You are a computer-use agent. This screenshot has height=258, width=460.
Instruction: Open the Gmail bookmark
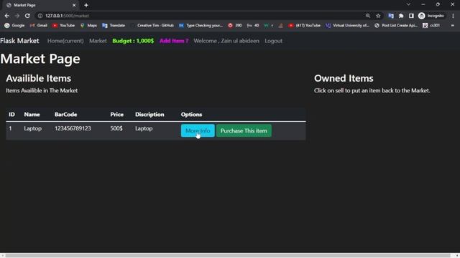point(38,26)
